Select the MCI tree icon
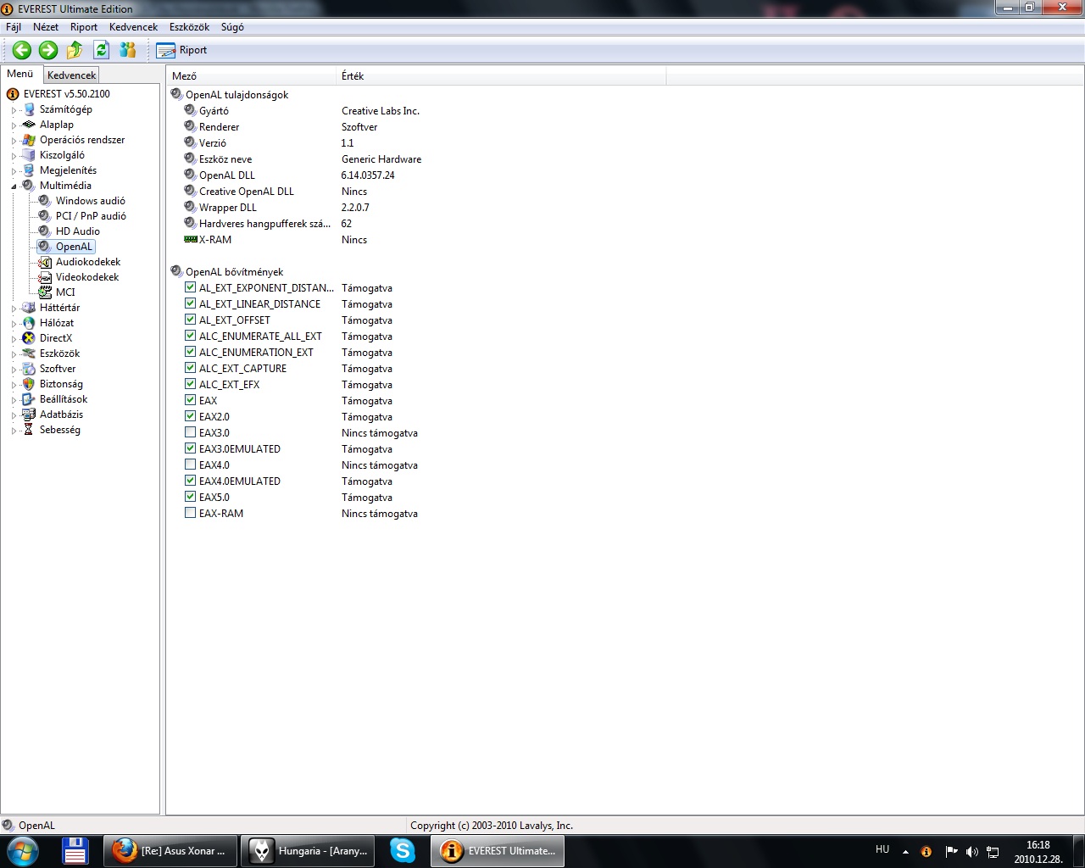The height and width of the screenshot is (868, 1085). click(x=45, y=292)
